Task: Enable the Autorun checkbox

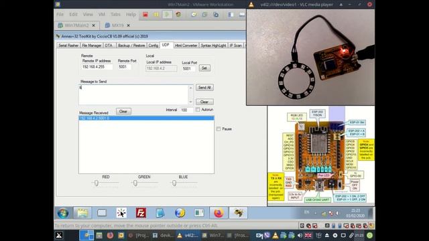Action: [198, 110]
